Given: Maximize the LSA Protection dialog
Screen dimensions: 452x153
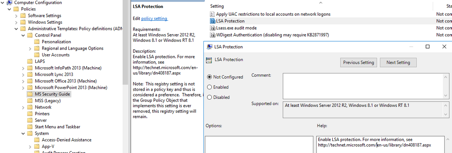Looking at the screenshot, I should (x=428, y=47).
